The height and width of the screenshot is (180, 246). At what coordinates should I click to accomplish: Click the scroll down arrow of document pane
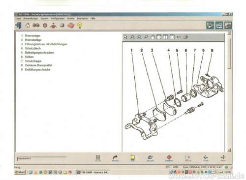click(x=229, y=150)
